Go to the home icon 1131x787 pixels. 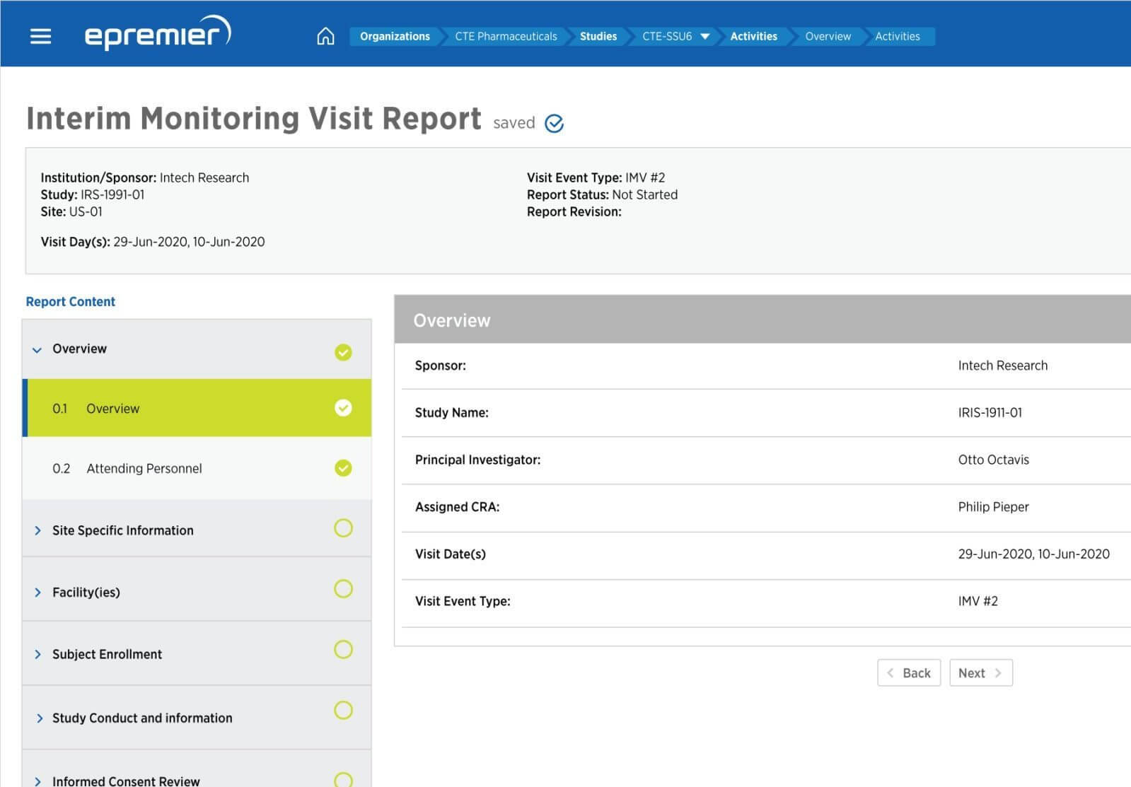coord(325,36)
